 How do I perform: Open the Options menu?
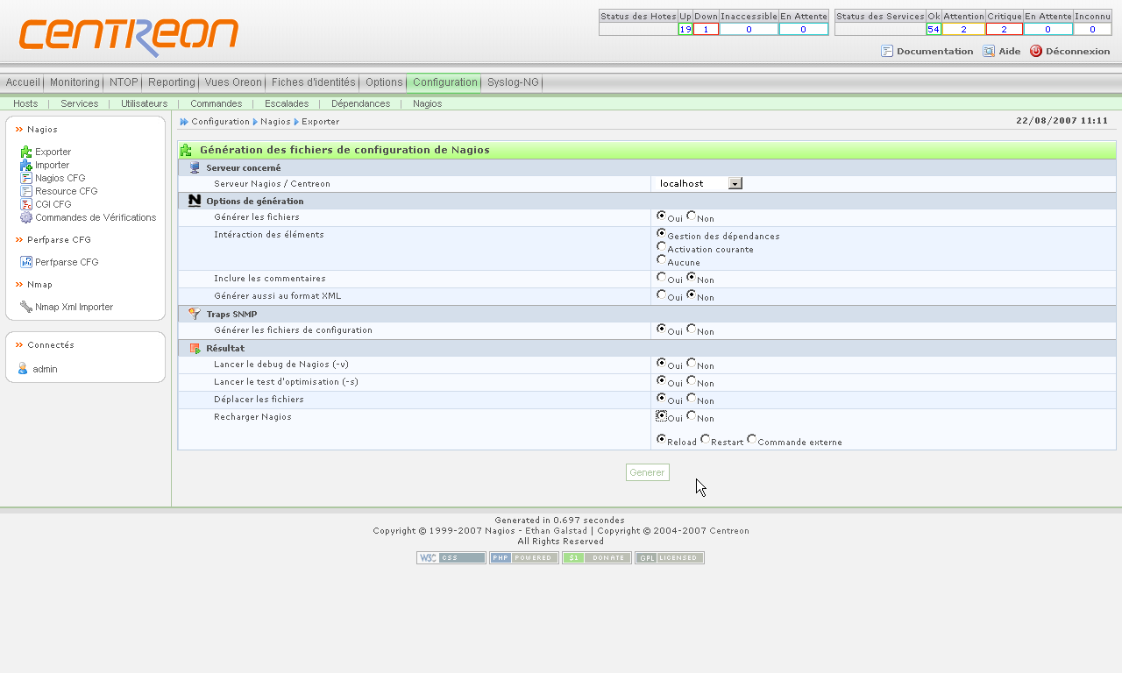point(384,82)
